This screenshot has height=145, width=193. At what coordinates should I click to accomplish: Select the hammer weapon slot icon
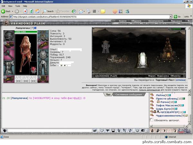tap(9, 55)
